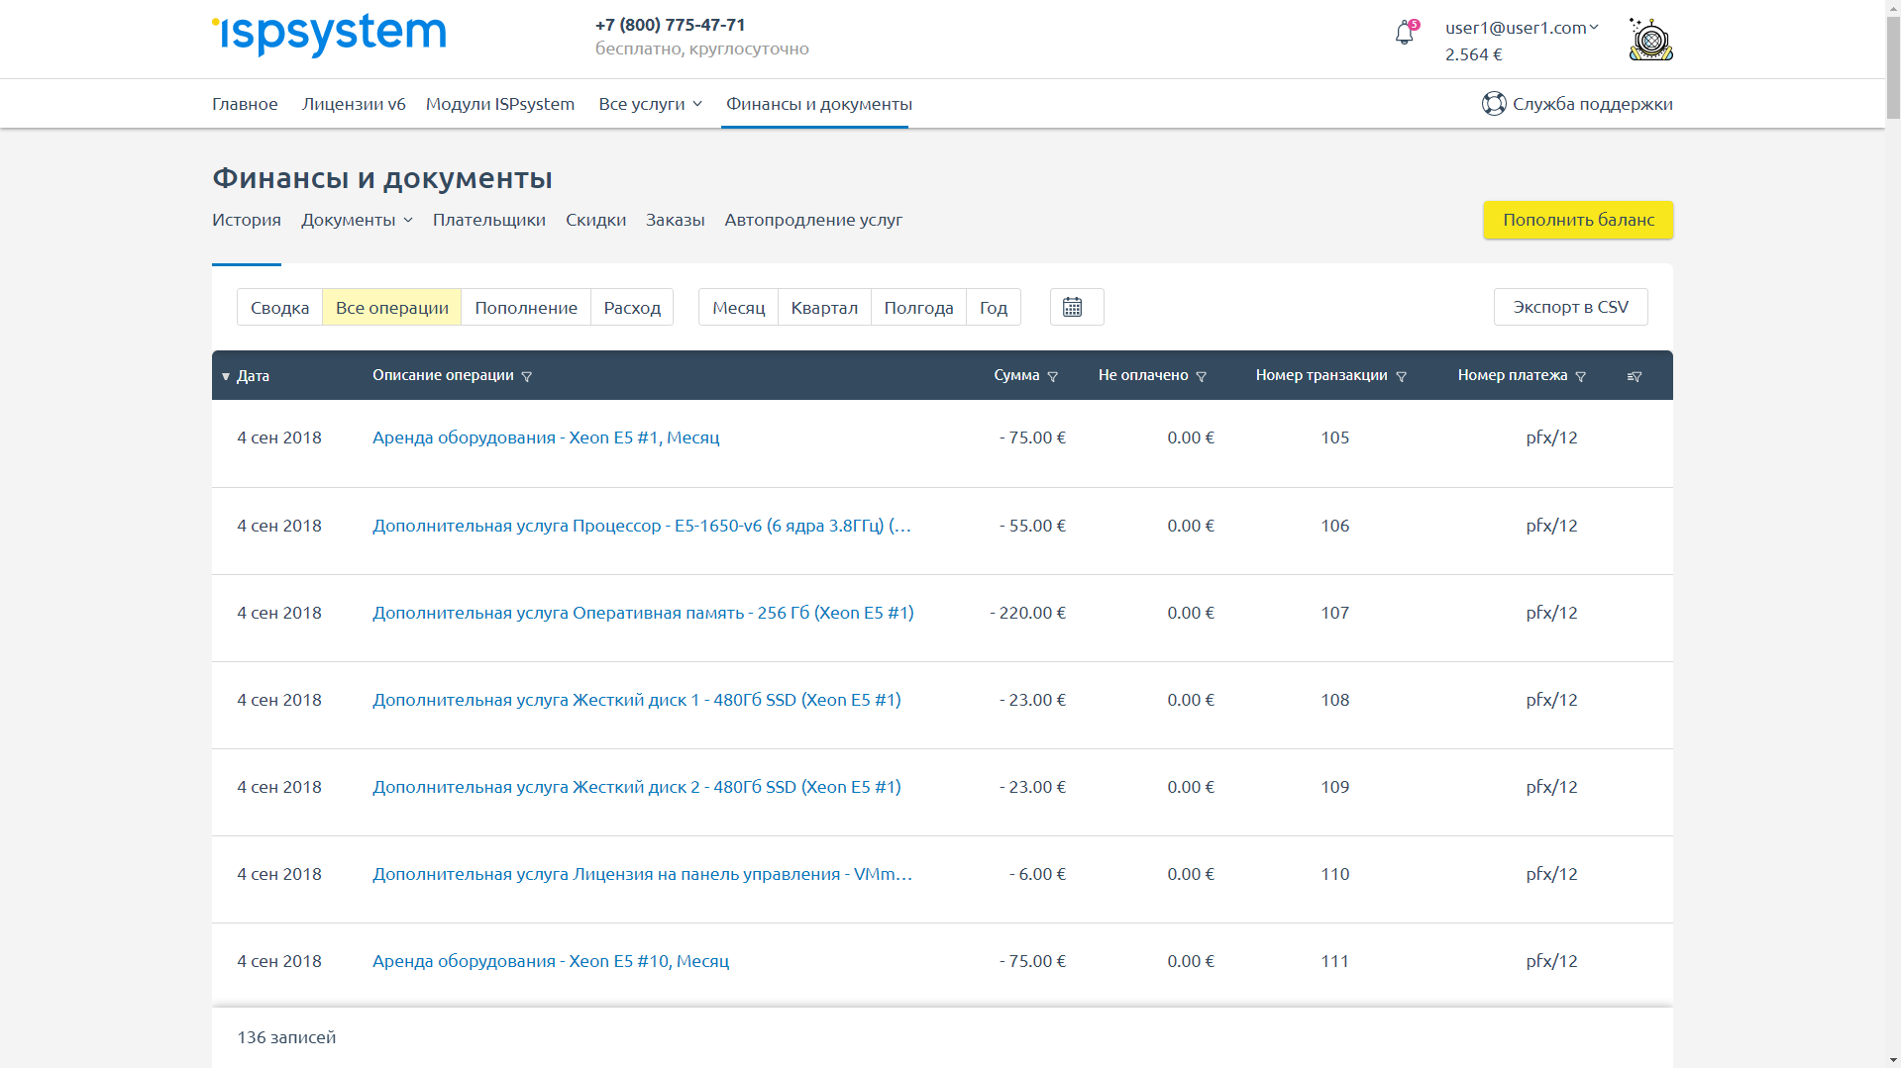Screen dimensions: 1901x1068
Task: Expand the Документы submenu
Action: point(357,220)
